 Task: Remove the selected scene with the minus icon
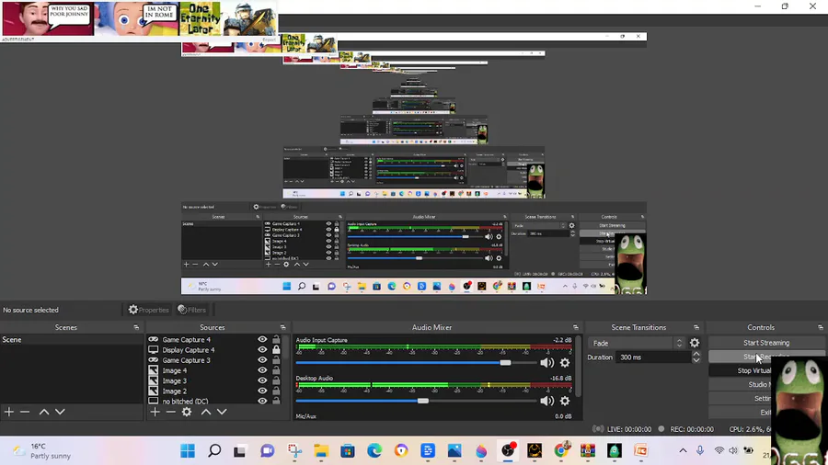click(25, 412)
